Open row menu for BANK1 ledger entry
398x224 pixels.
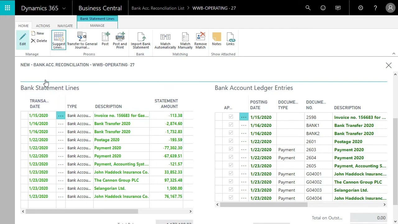click(244, 125)
